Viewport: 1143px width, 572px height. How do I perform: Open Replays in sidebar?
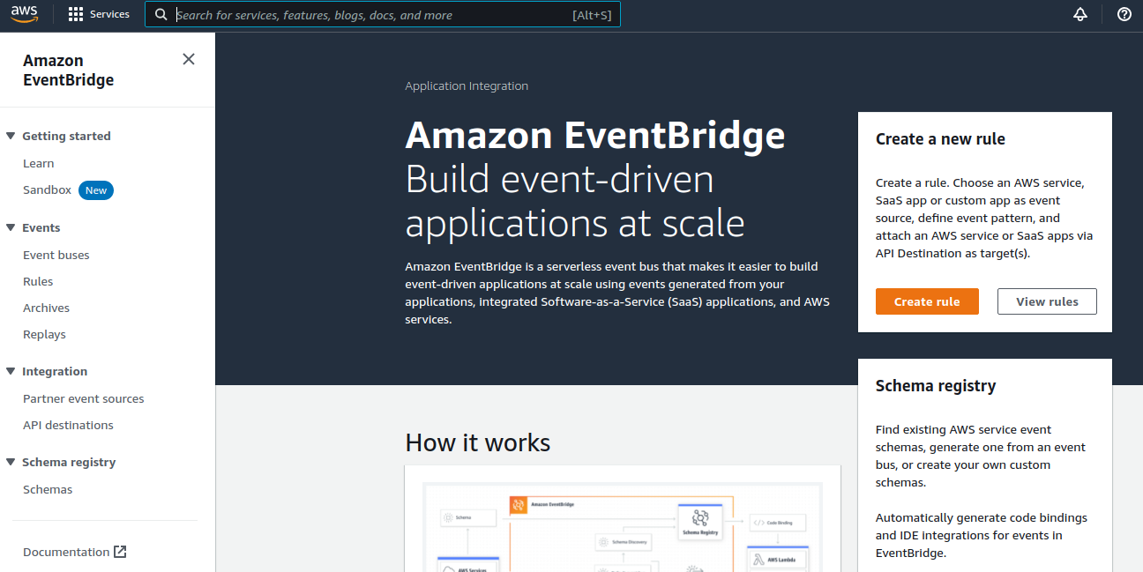tap(44, 334)
